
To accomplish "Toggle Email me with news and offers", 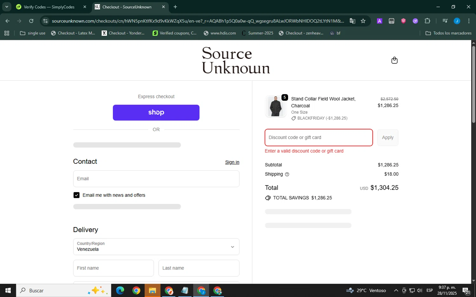I will [x=76, y=195].
